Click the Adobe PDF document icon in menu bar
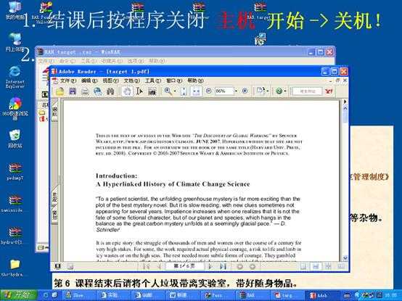The width and height of the screenshot is (402, 301). pos(54,81)
